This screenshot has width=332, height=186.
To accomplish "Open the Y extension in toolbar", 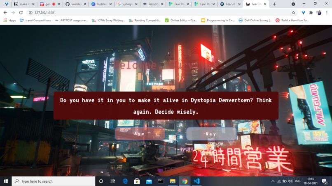I will pos(303,13).
